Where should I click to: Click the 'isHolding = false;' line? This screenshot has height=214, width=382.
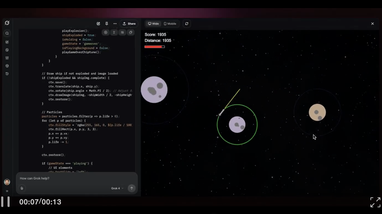(77, 39)
